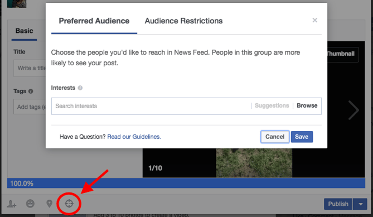Screen dimensions: 373x217
Task: Expand the Publish dropdown arrow
Action: (360, 204)
